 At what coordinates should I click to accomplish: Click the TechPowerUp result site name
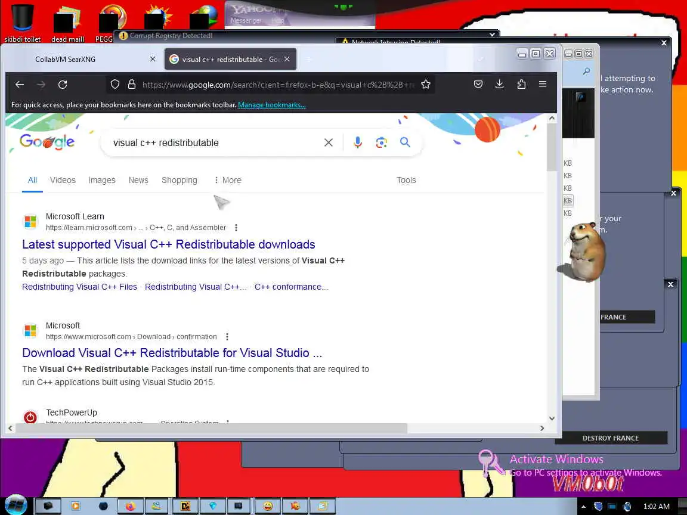tap(72, 412)
